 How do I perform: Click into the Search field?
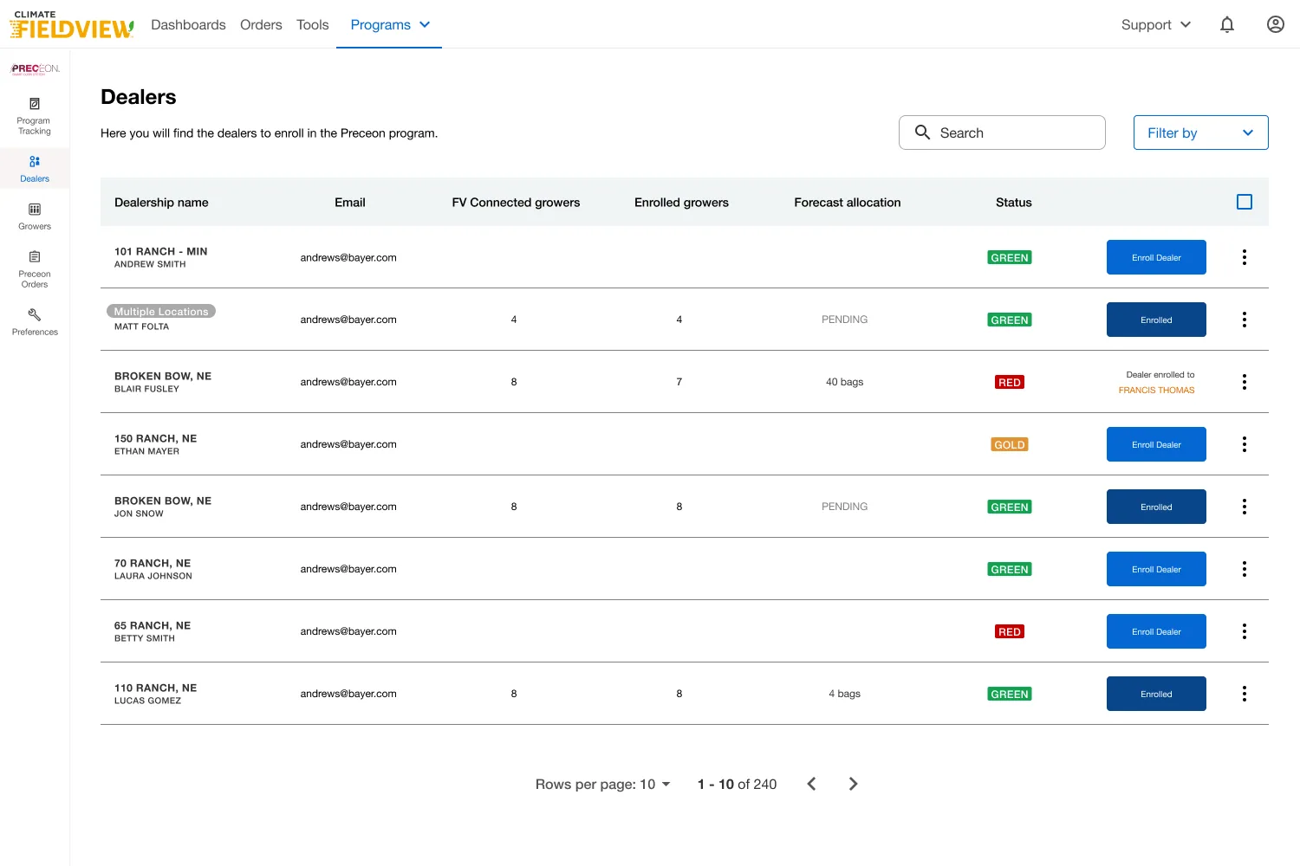[1002, 132]
